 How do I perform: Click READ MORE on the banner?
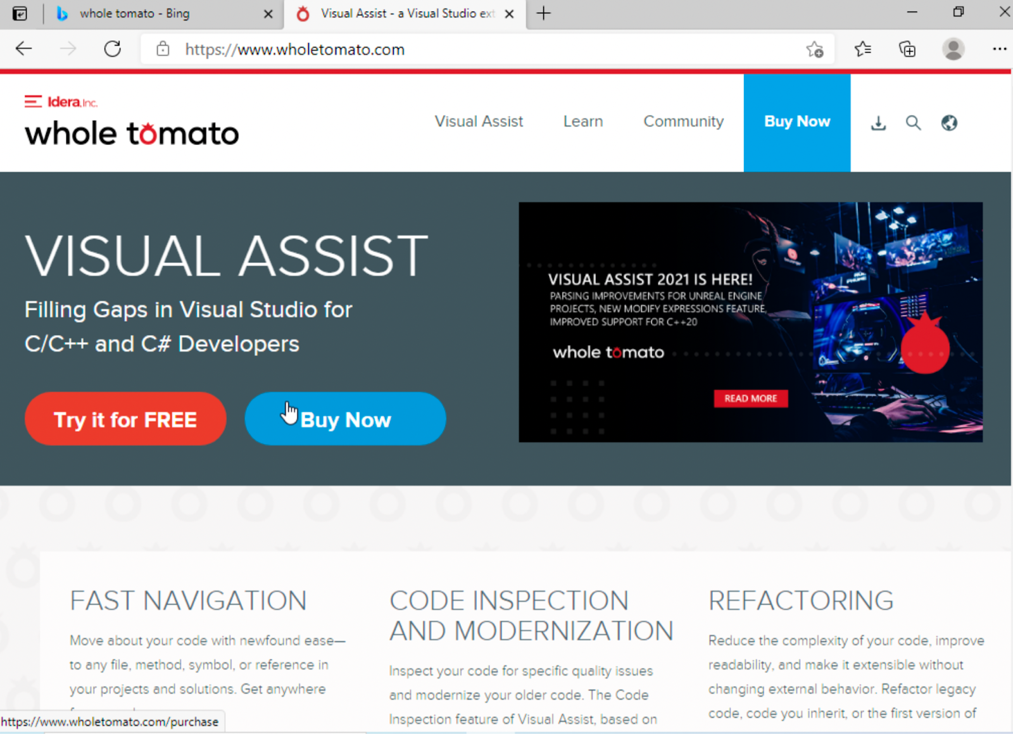(x=751, y=398)
